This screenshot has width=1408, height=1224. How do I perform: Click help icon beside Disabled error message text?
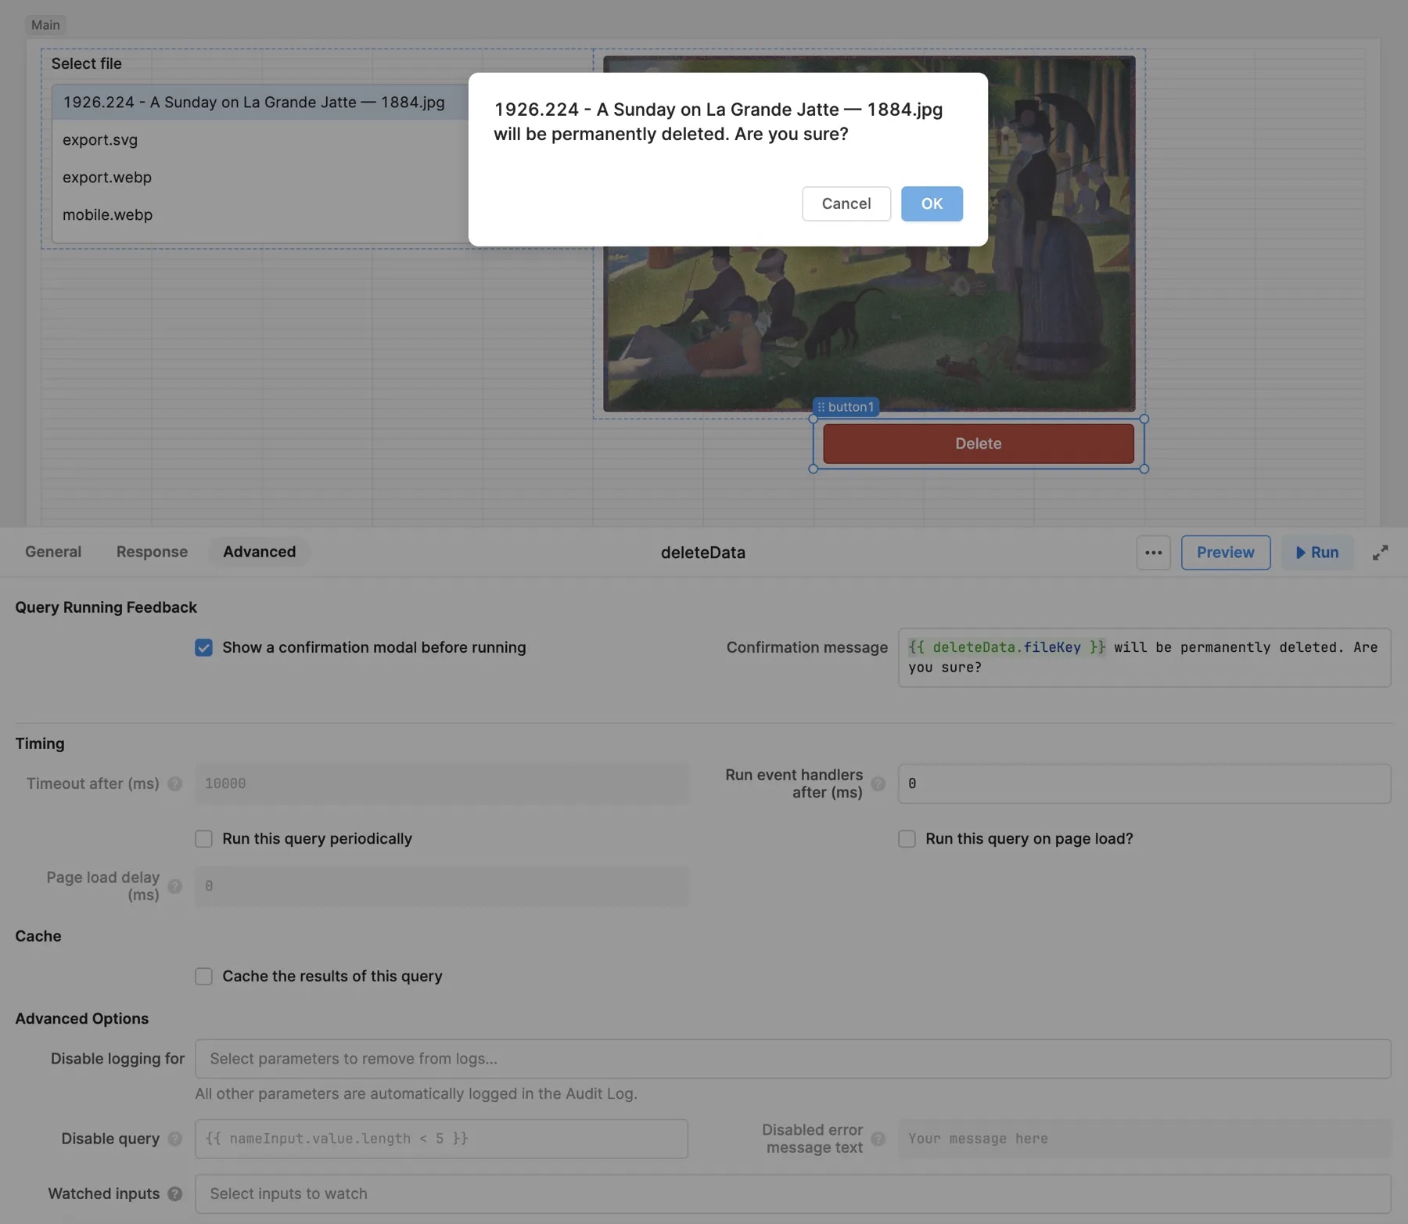point(878,1139)
